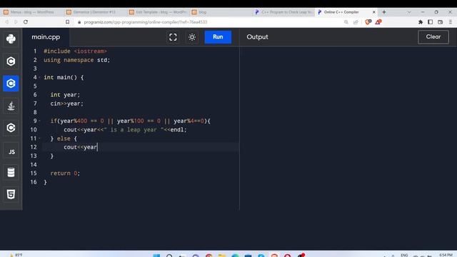Close the Online C++ Compiler tab
The image size is (457, 257).
[x=374, y=12]
